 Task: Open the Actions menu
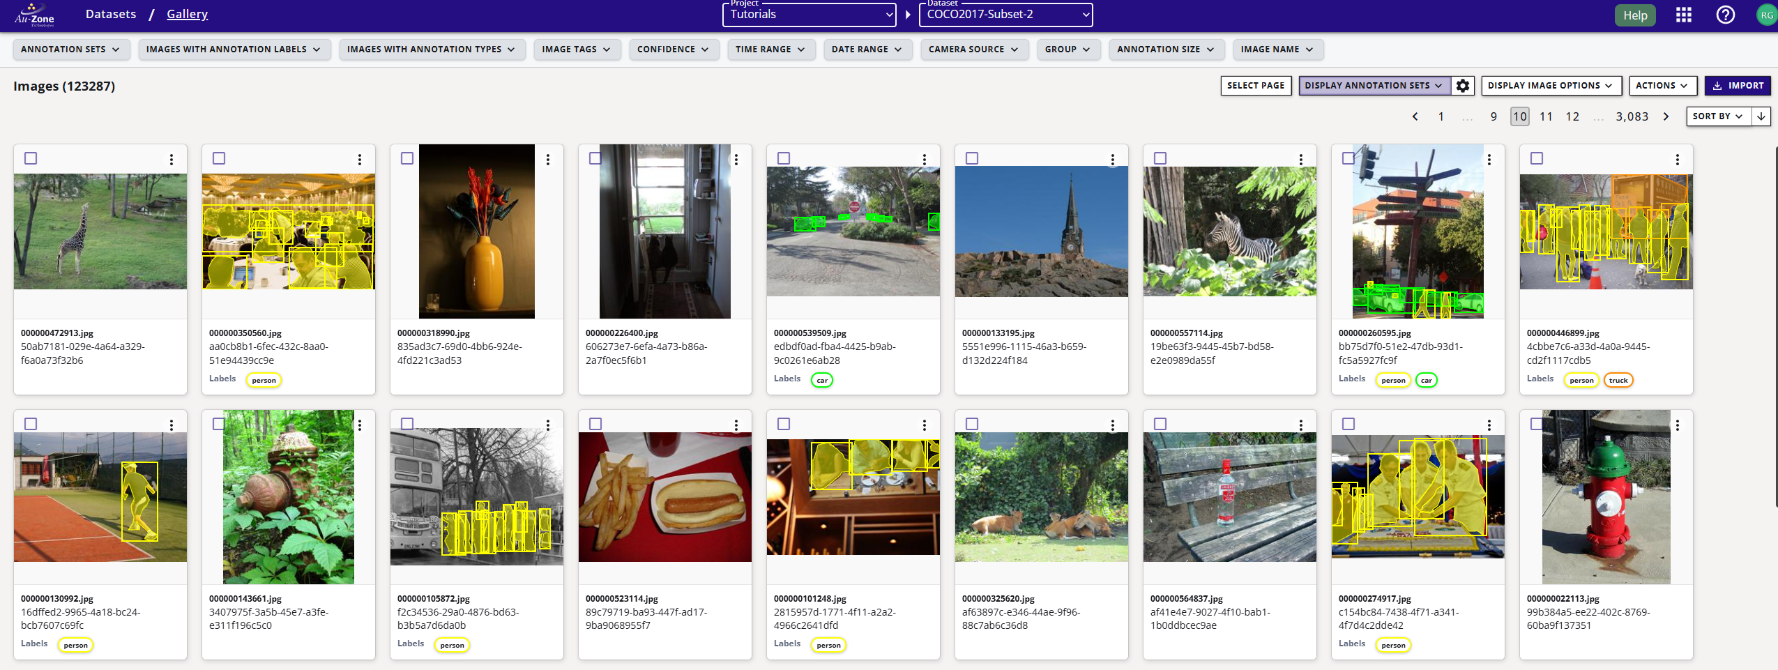(1662, 86)
